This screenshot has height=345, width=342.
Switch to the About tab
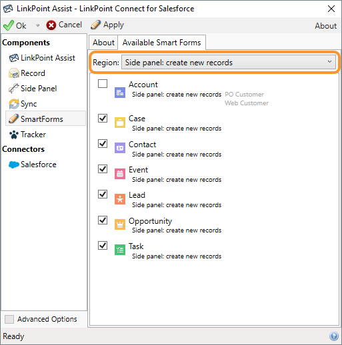tap(103, 43)
